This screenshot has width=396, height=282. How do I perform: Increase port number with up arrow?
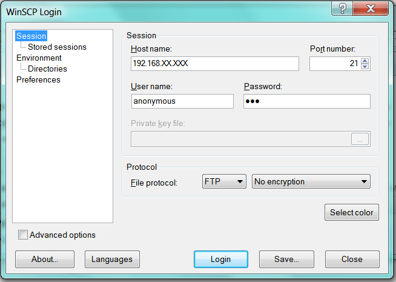click(x=365, y=61)
